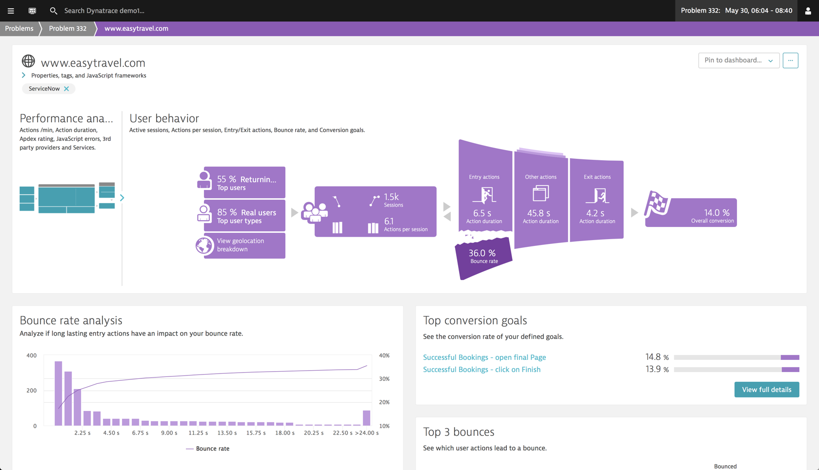Click the Bounce rate chart legend

click(x=208, y=449)
